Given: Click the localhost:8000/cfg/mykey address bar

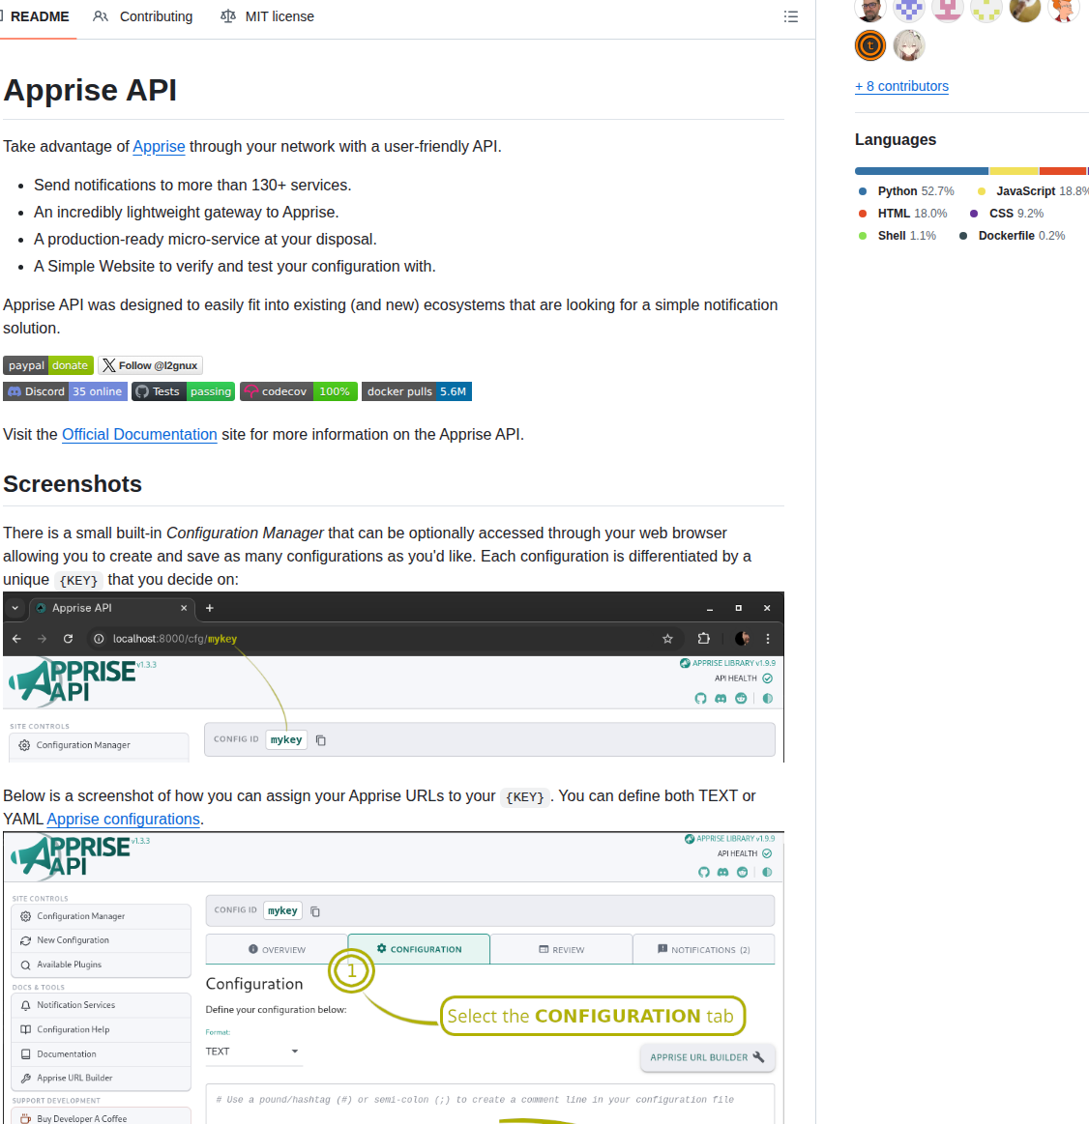Looking at the screenshot, I should click(x=384, y=639).
